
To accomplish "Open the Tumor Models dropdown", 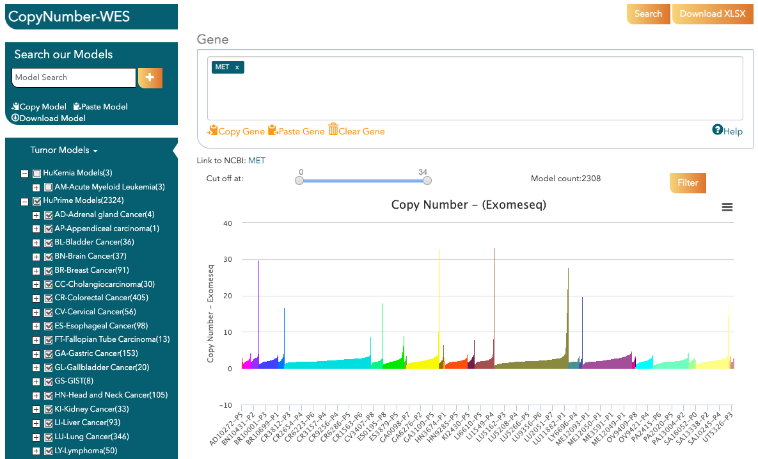I will [x=64, y=150].
